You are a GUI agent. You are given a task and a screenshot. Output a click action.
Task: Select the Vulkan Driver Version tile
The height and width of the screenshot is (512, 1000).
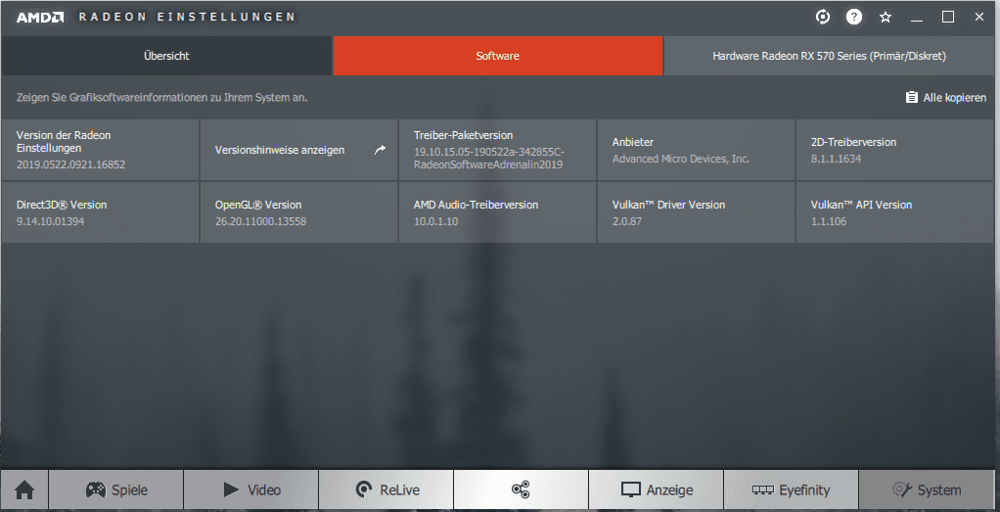(696, 212)
